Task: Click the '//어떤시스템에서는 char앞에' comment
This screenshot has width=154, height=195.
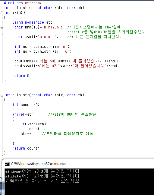Action: pyautogui.click(x=94, y=27)
